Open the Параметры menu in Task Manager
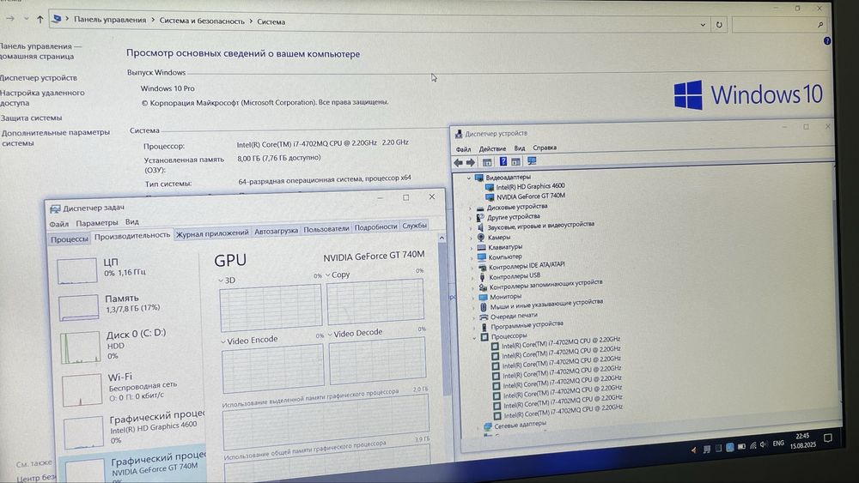 (x=97, y=223)
